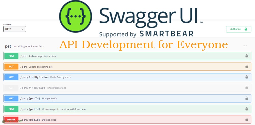255x125 pixels.
Task: Collapse the pet section with chevron
Action: (245, 46)
